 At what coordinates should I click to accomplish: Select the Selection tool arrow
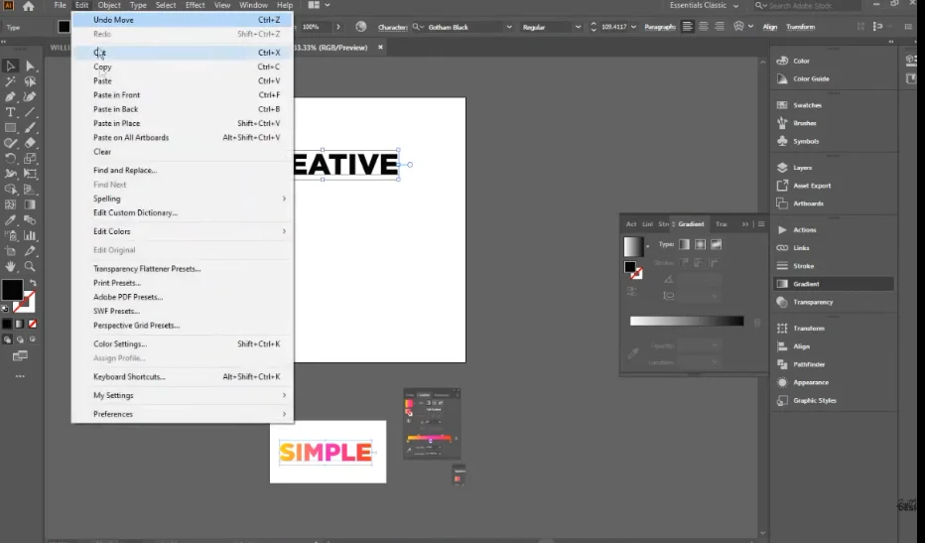(x=10, y=67)
